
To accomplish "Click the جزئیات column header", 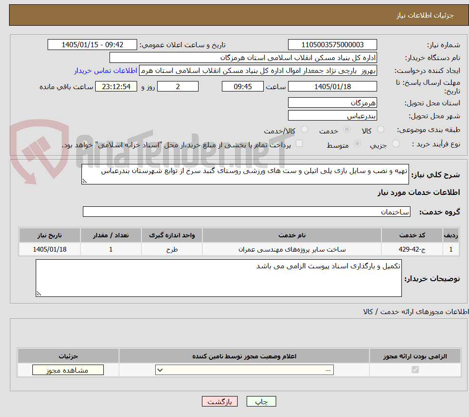I will (68, 356).
